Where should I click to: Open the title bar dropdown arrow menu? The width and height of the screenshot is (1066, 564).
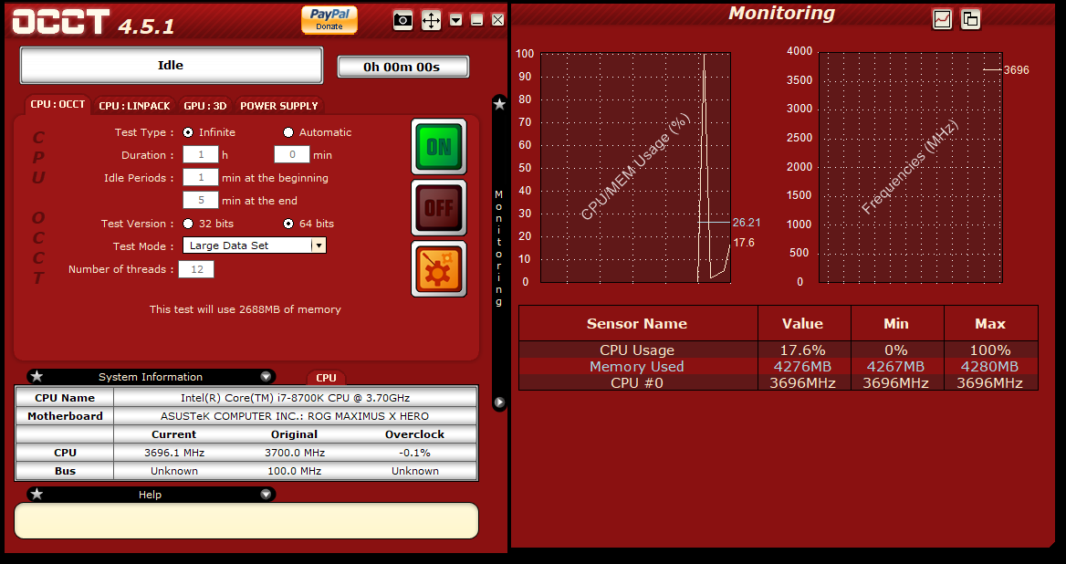pos(455,20)
